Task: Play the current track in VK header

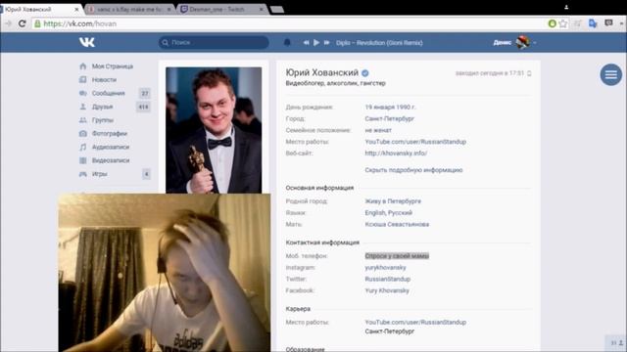Action: click(316, 42)
